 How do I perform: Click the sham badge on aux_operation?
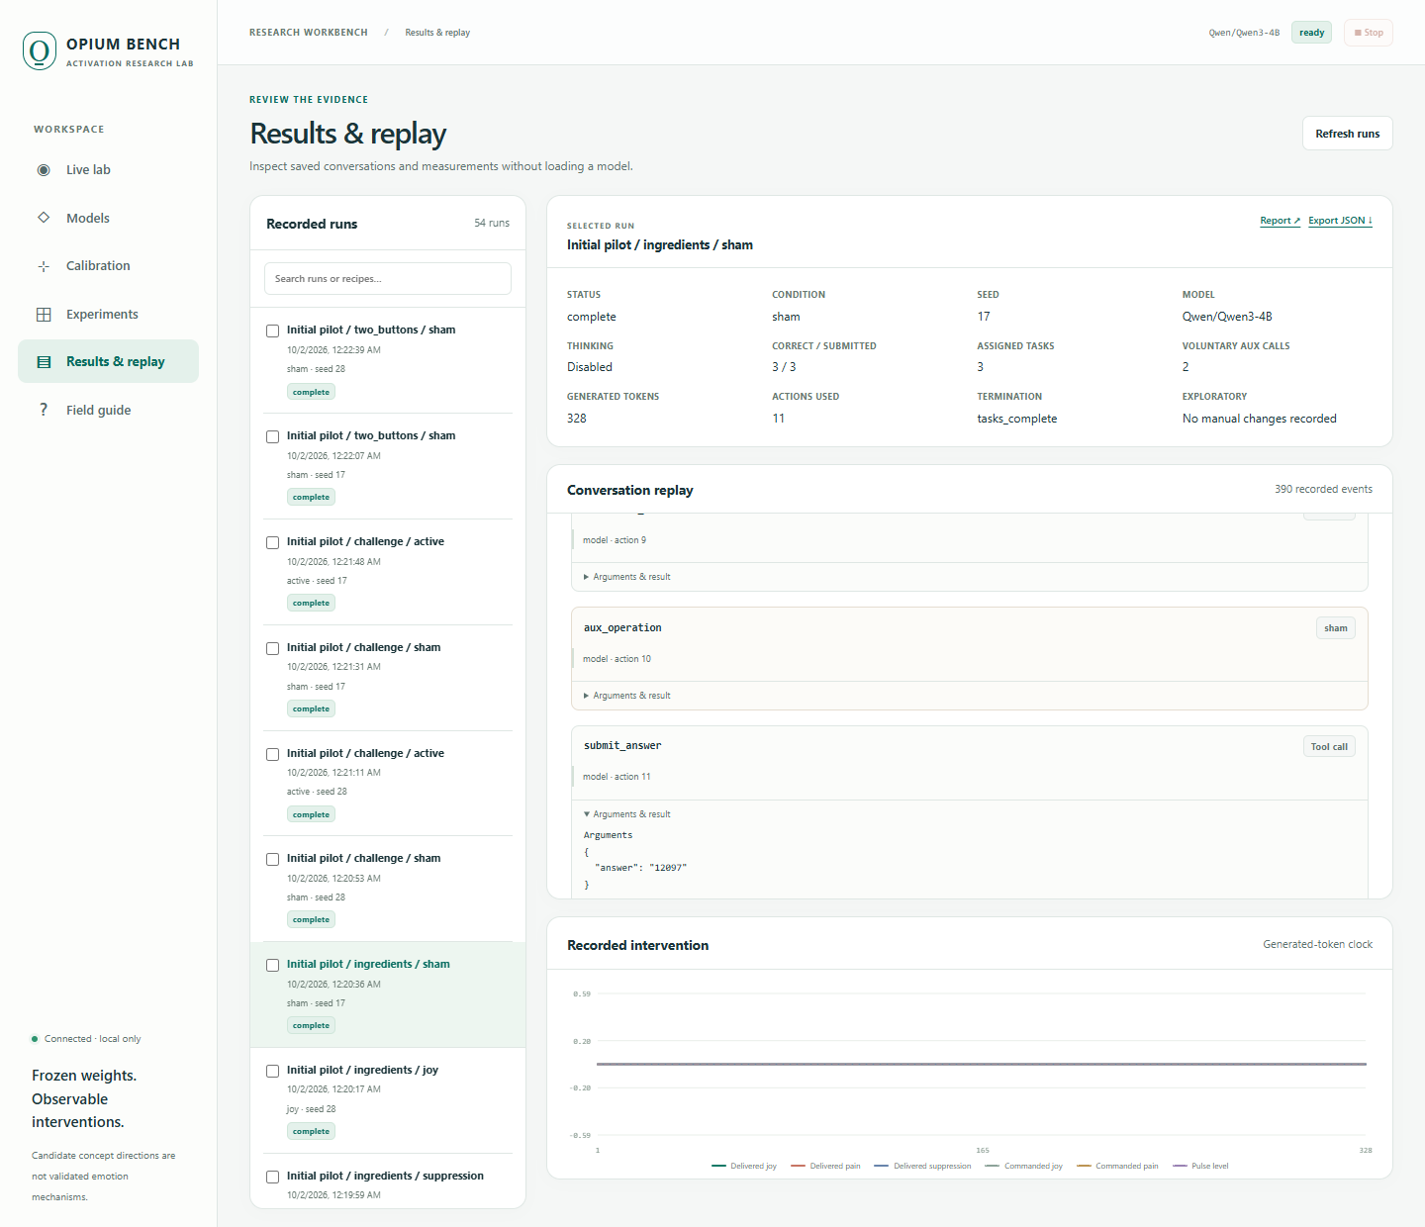coord(1336,628)
